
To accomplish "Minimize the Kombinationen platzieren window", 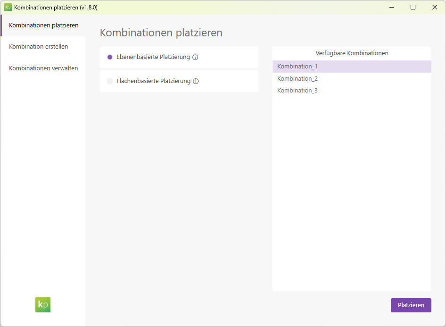I will pos(392,7).
